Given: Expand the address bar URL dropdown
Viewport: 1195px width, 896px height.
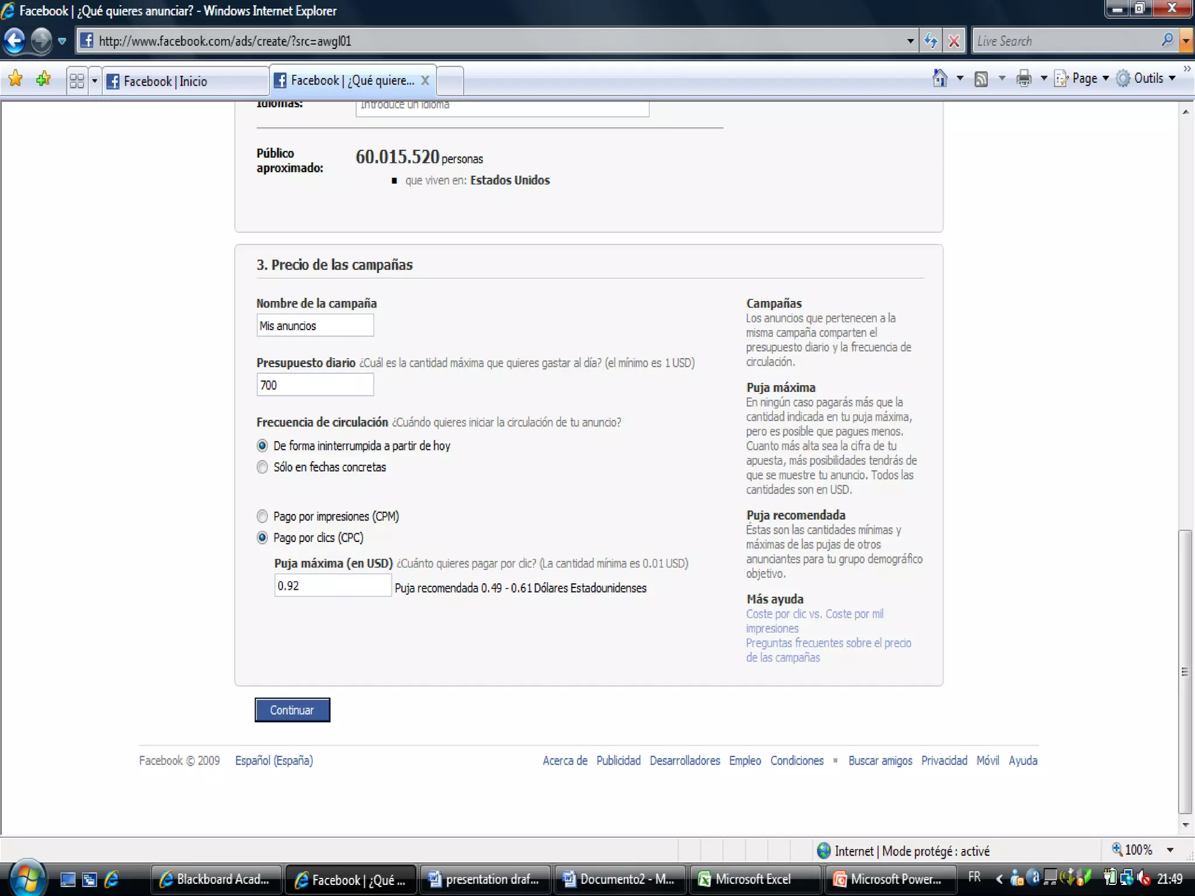Looking at the screenshot, I should pos(910,41).
